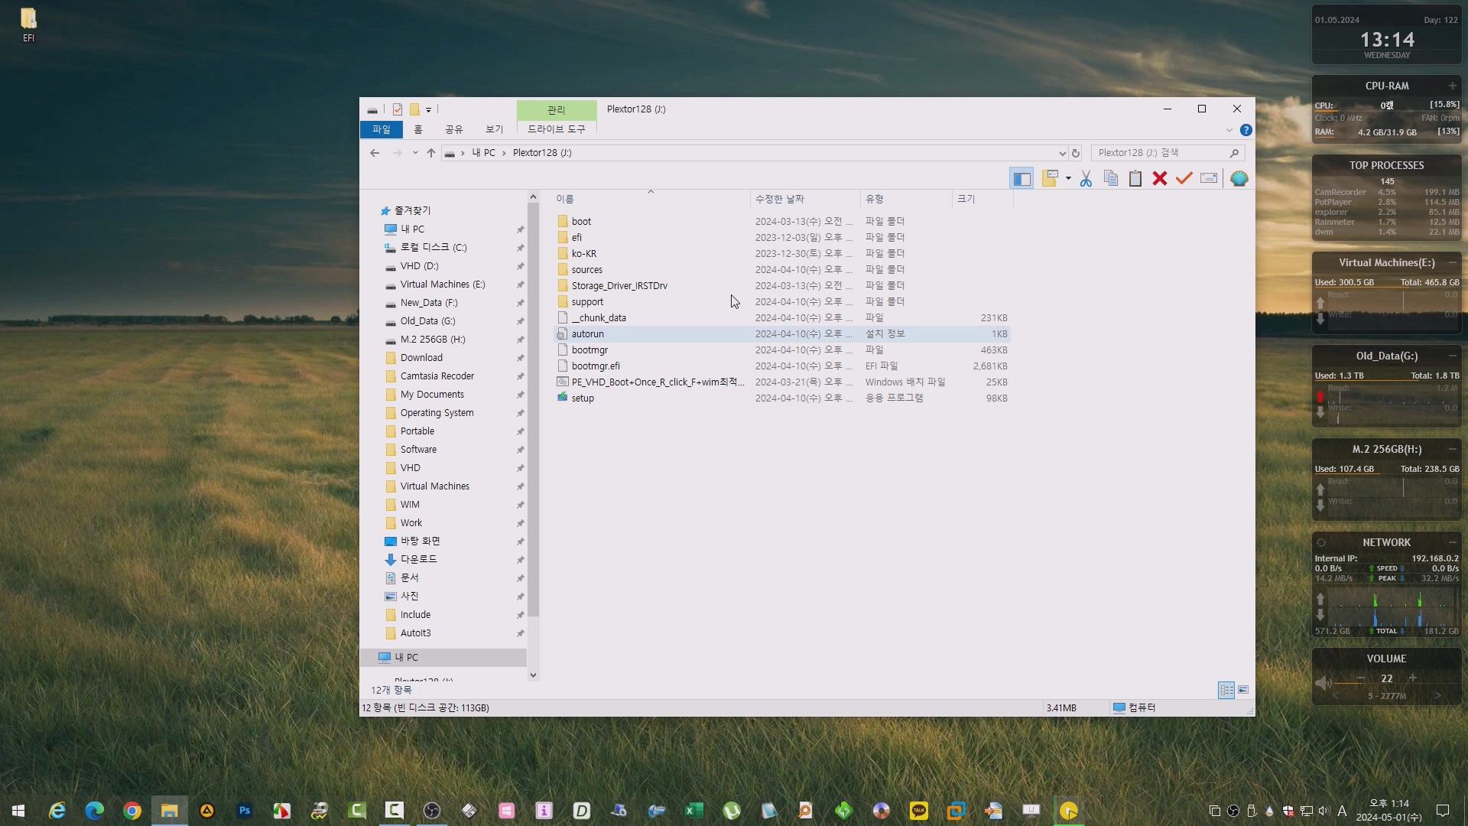This screenshot has height=826, width=1468.
Task: Launch Google Chrome from the taskbar
Action: 132,811
